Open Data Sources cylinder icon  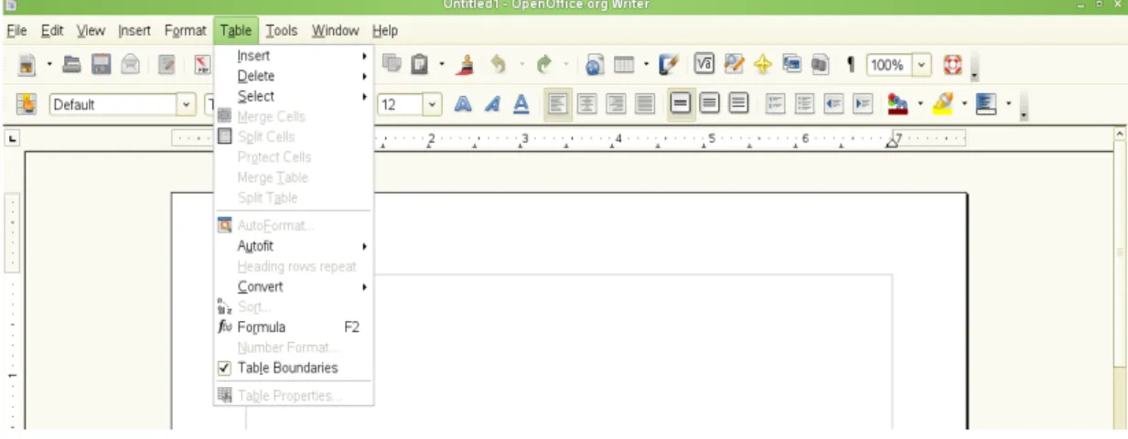[820, 65]
